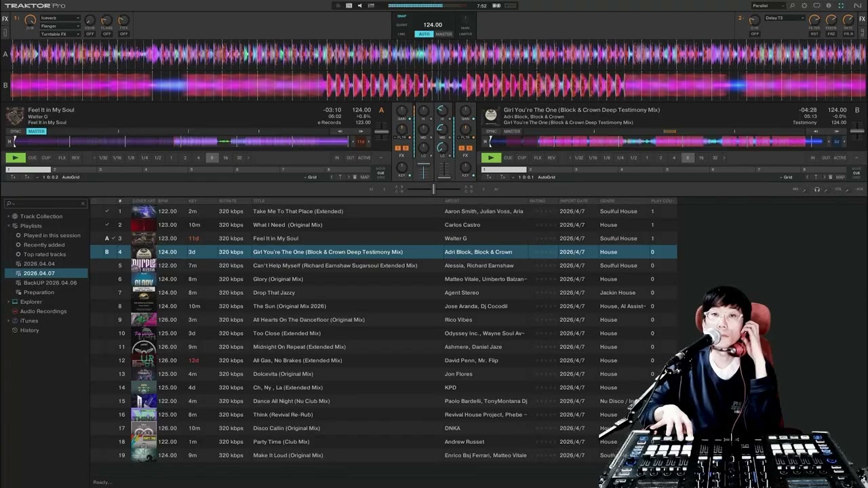Open the Deck A Grid panel dropdown
Screen dimensions: 868x488
coord(311,177)
